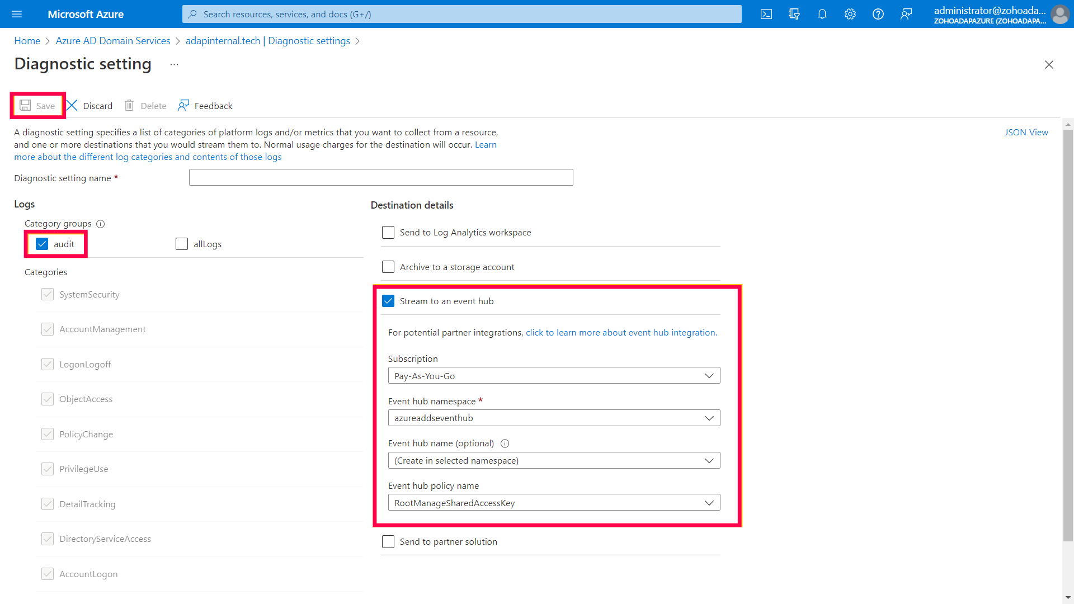Viewport: 1074px width, 604px height.
Task: Click the top bar feedback icon
Action: [x=906, y=14]
